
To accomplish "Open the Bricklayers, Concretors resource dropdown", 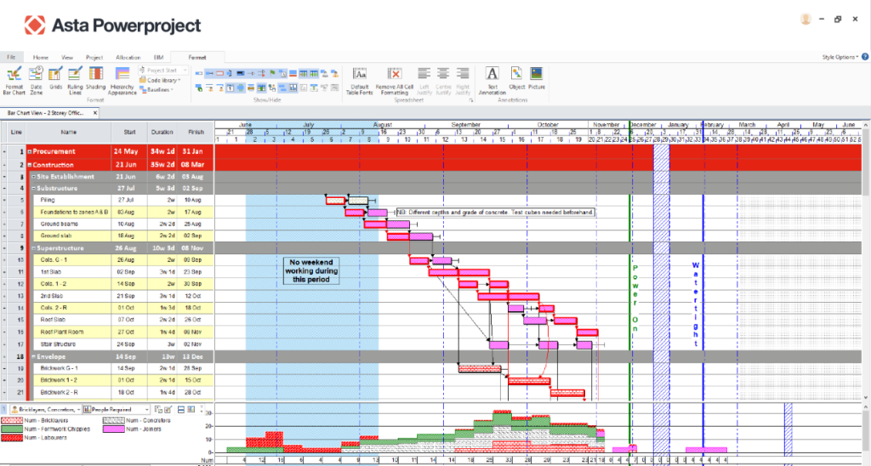I will (x=46, y=409).
